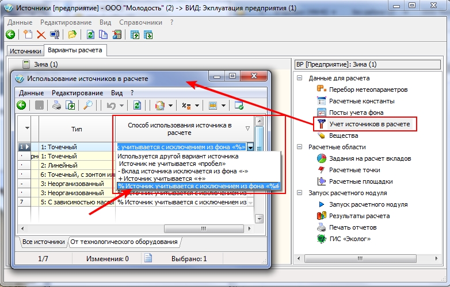
Task: Select the От технологического оборудования tab
Action: pos(125,242)
